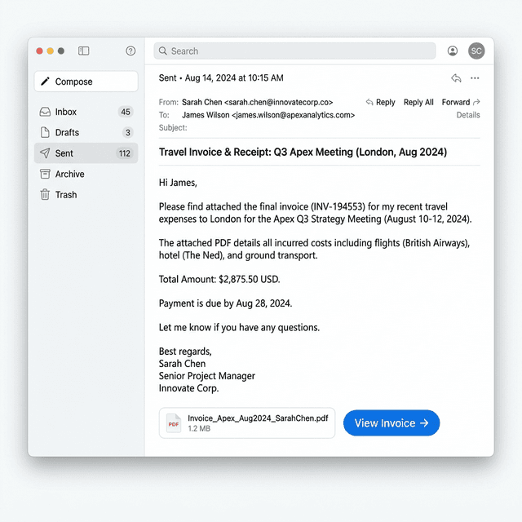
Task: Click the PDF file icon in attachment
Action: pyautogui.click(x=174, y=423)
